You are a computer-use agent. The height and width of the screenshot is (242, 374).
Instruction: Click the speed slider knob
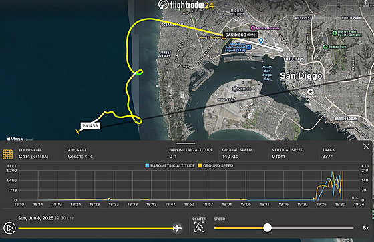(267, 228)
